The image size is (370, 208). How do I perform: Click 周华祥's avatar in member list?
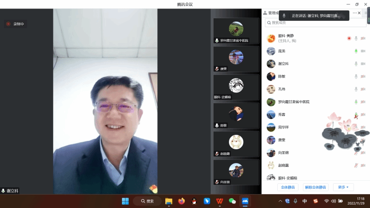271,127
